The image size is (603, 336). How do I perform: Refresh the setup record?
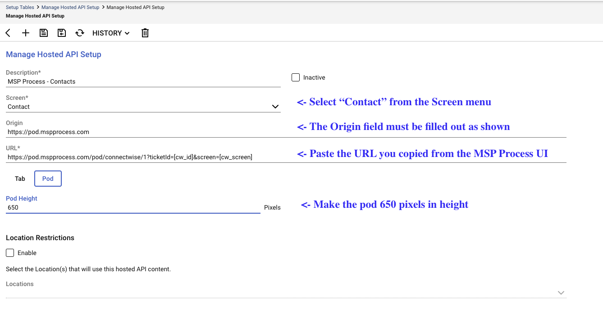tap(80, 33)
